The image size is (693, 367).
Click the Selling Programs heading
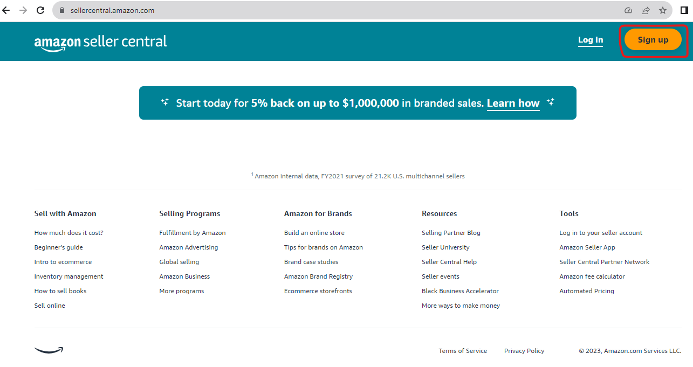pos(190,213)
